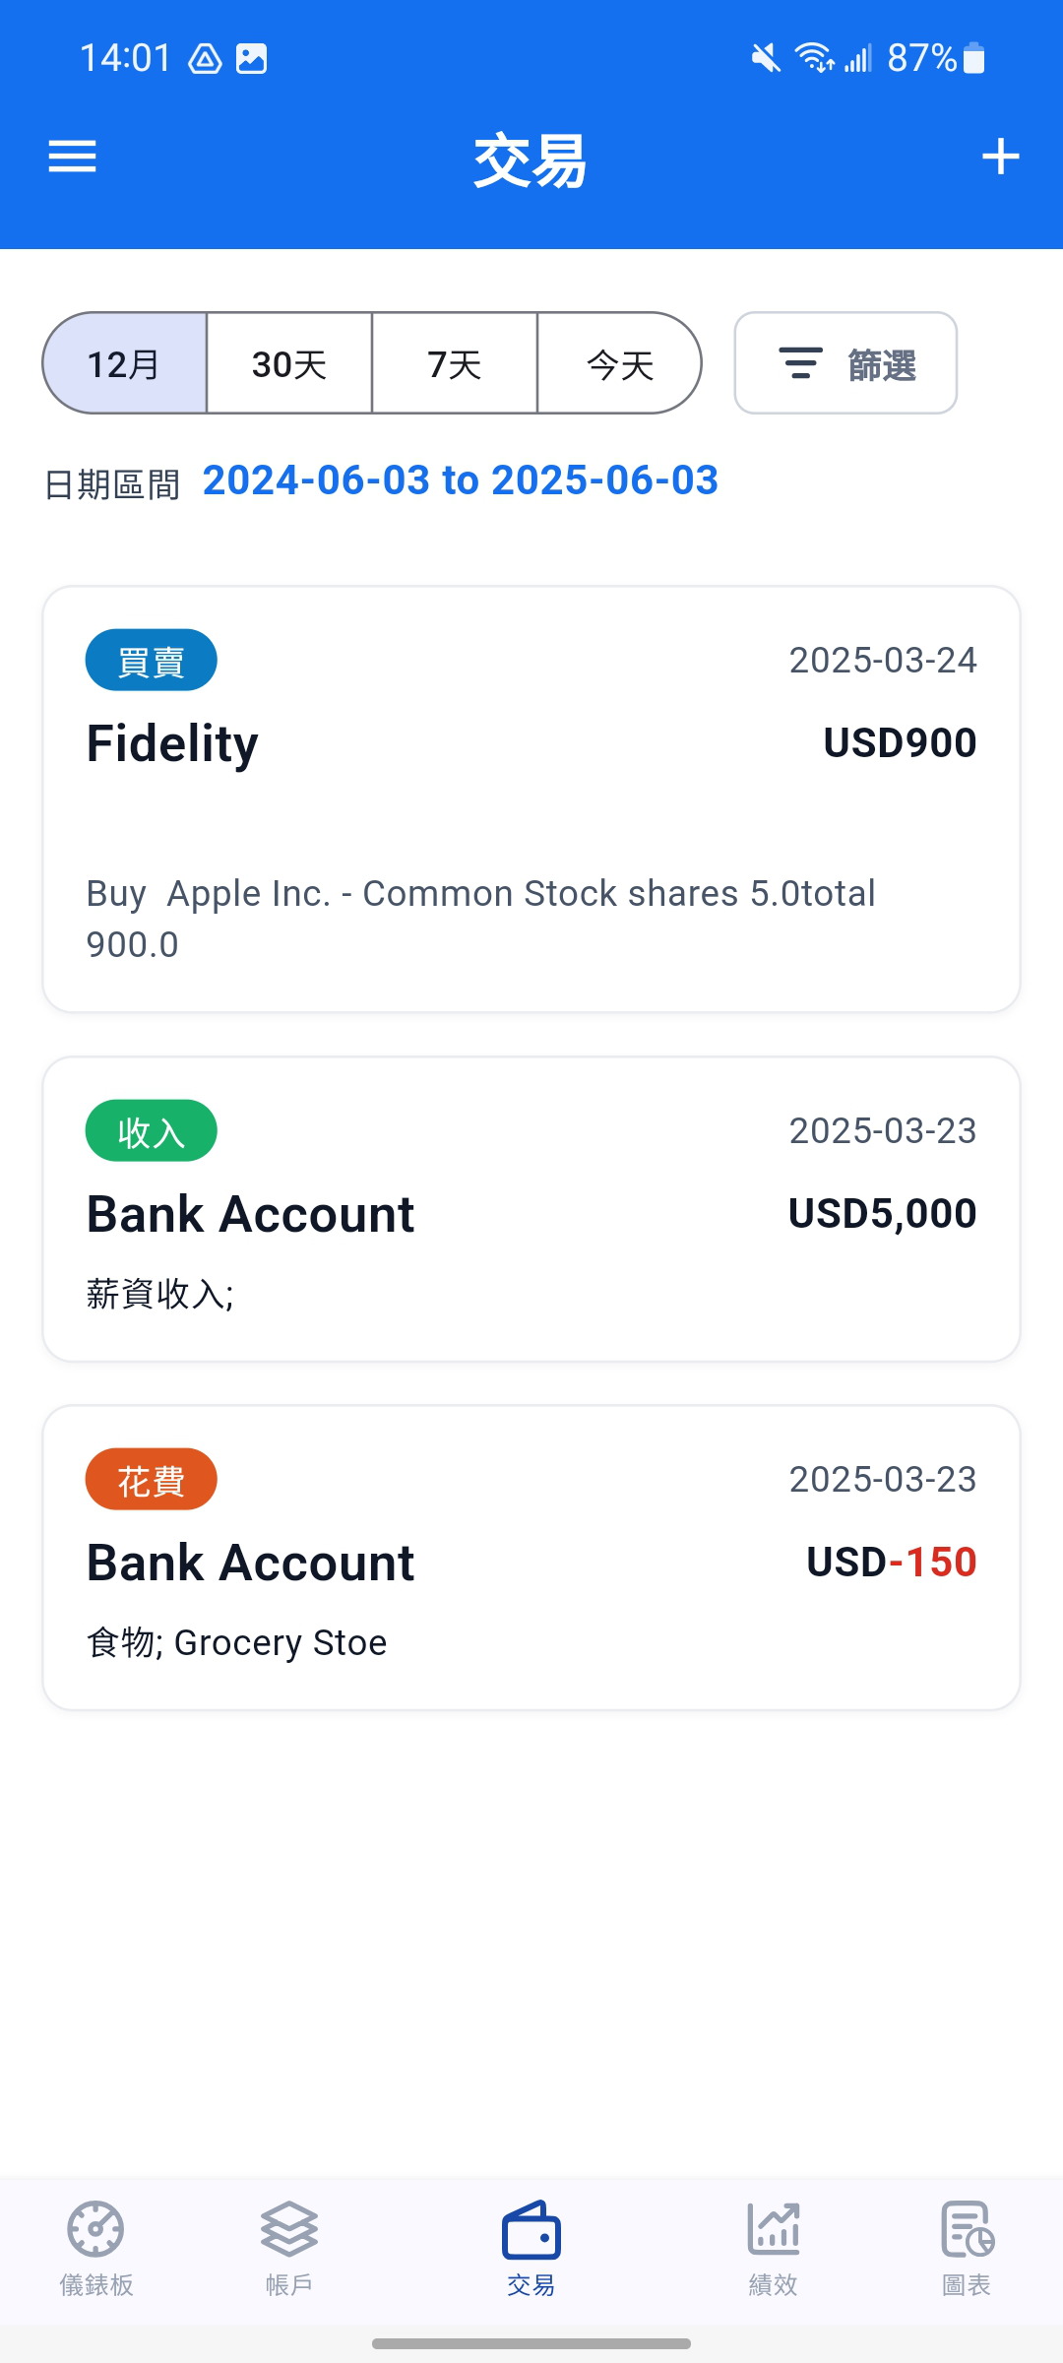Tap the green 收入 income tag
This screenshot has height=2363, width=1063.
152,1130
